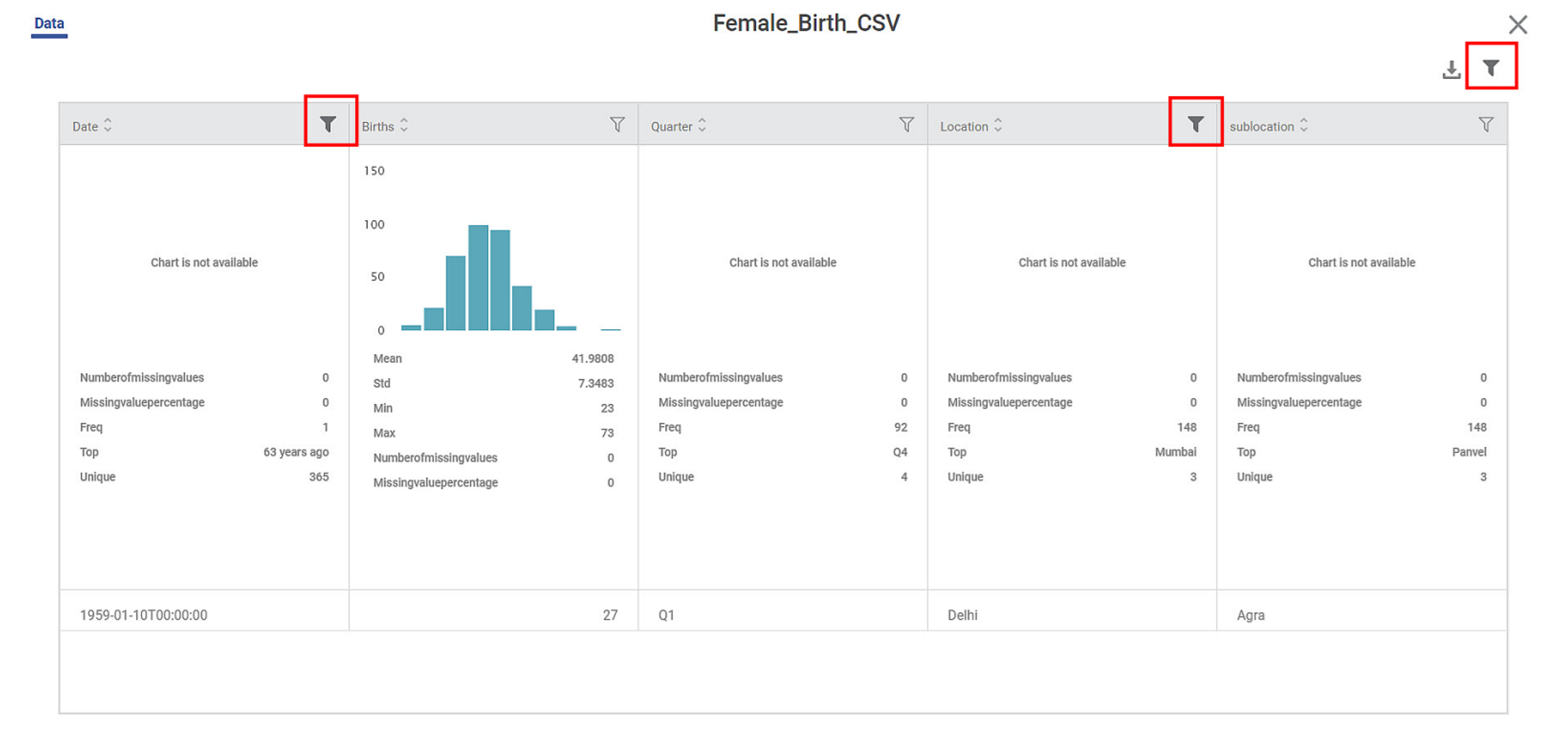
Task: Click the tallest bar in Births histogram
Action: tap(478, 277)
